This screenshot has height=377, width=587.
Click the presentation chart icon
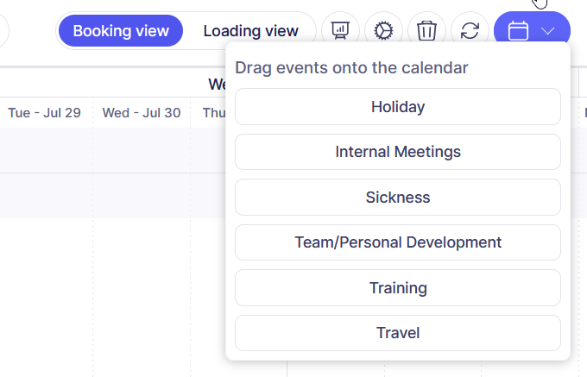tap(340, 31)
